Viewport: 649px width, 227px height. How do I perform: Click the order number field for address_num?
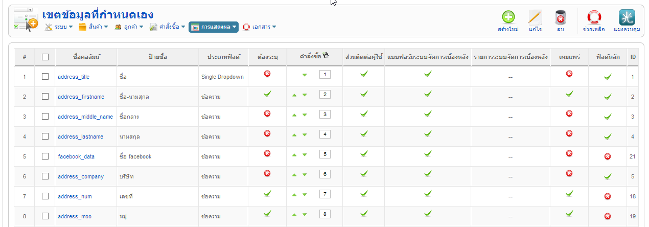(324, 194)
